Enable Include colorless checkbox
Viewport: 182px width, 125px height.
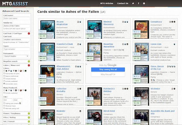(4, 78)
